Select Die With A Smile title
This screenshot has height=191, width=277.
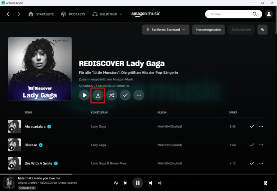point(38,163)
